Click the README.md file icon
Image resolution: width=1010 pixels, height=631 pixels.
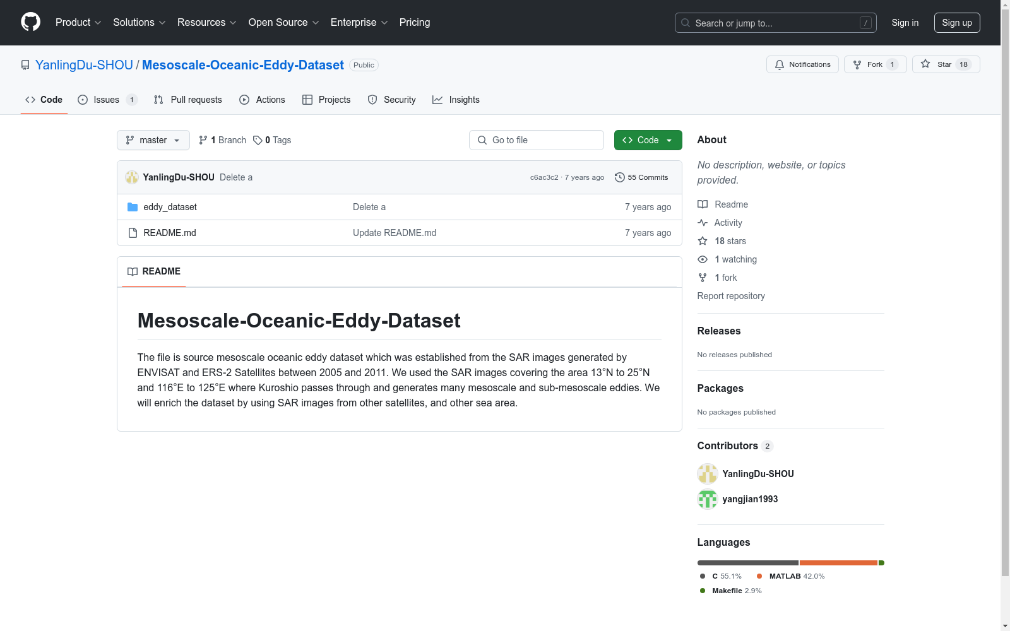click(133, 233)
